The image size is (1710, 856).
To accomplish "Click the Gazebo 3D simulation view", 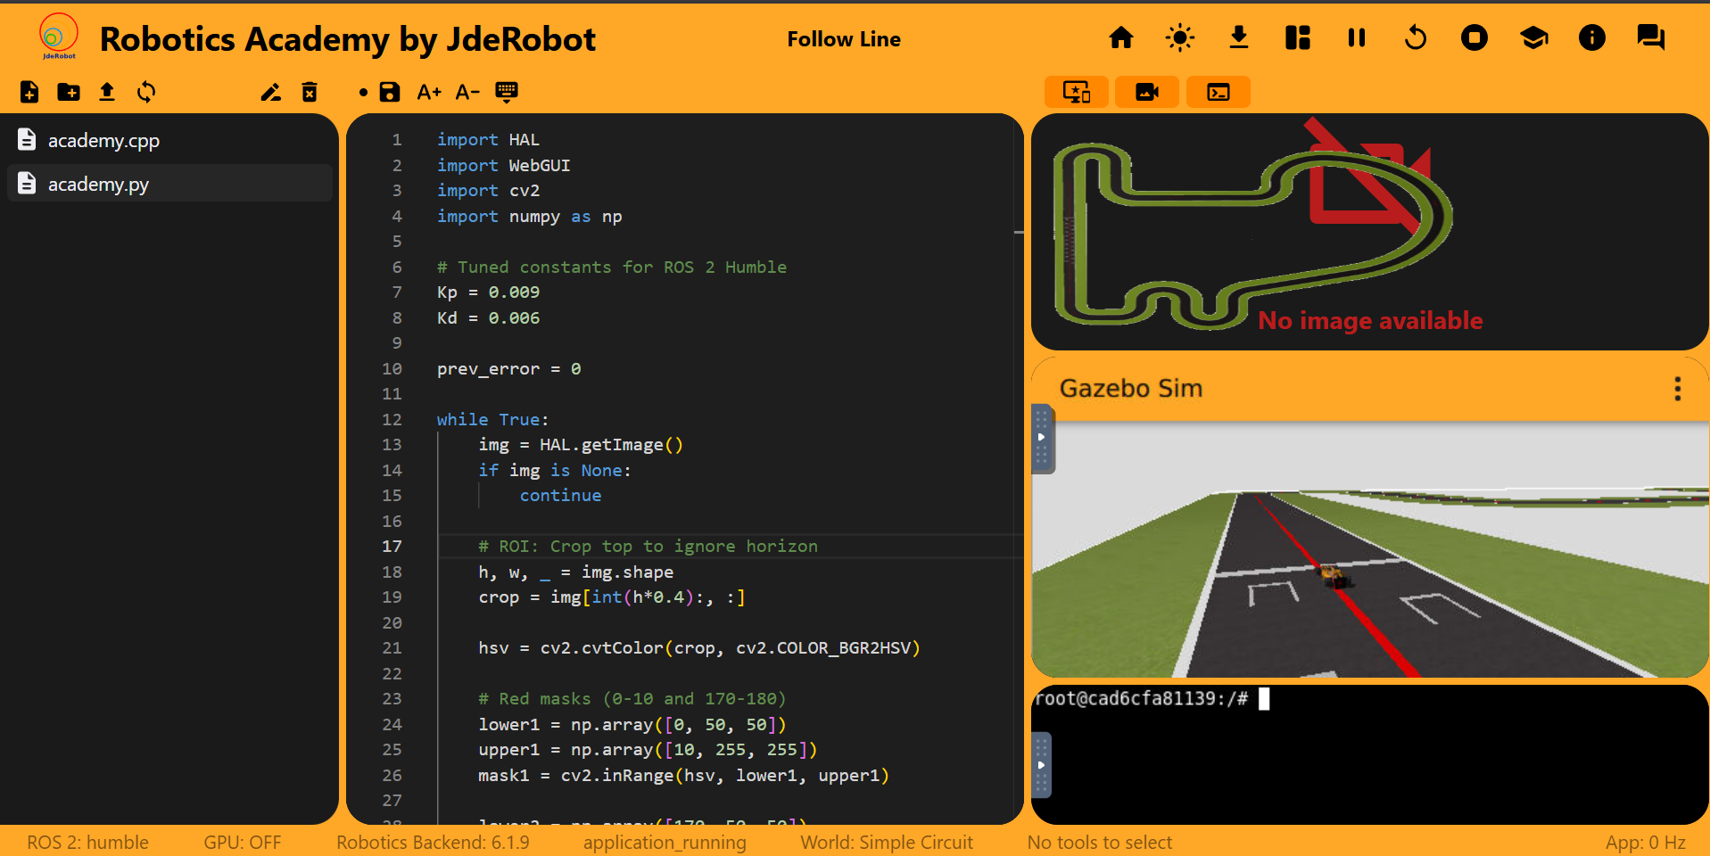I will pos(1370,549).
